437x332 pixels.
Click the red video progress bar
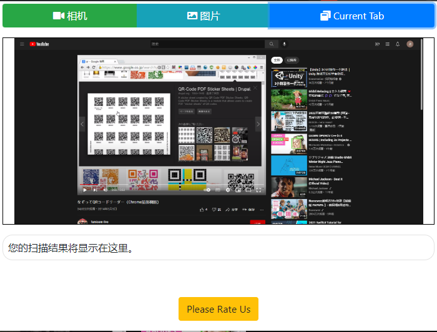pos(89,184)
